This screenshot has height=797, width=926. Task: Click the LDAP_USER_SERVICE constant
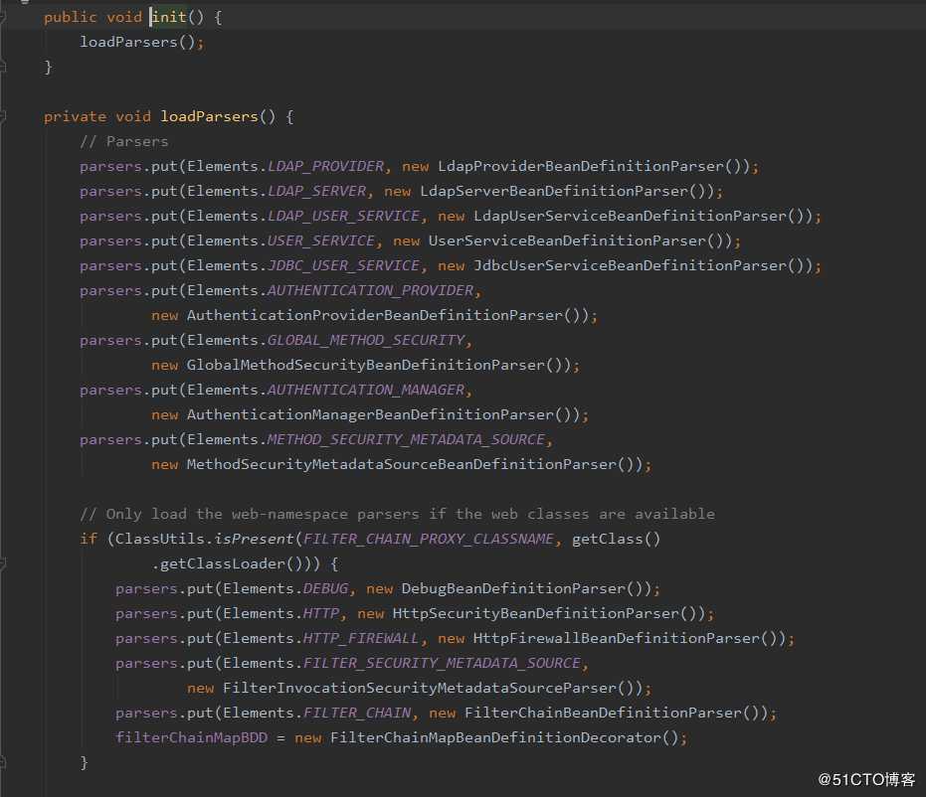(x=344, y=216)
